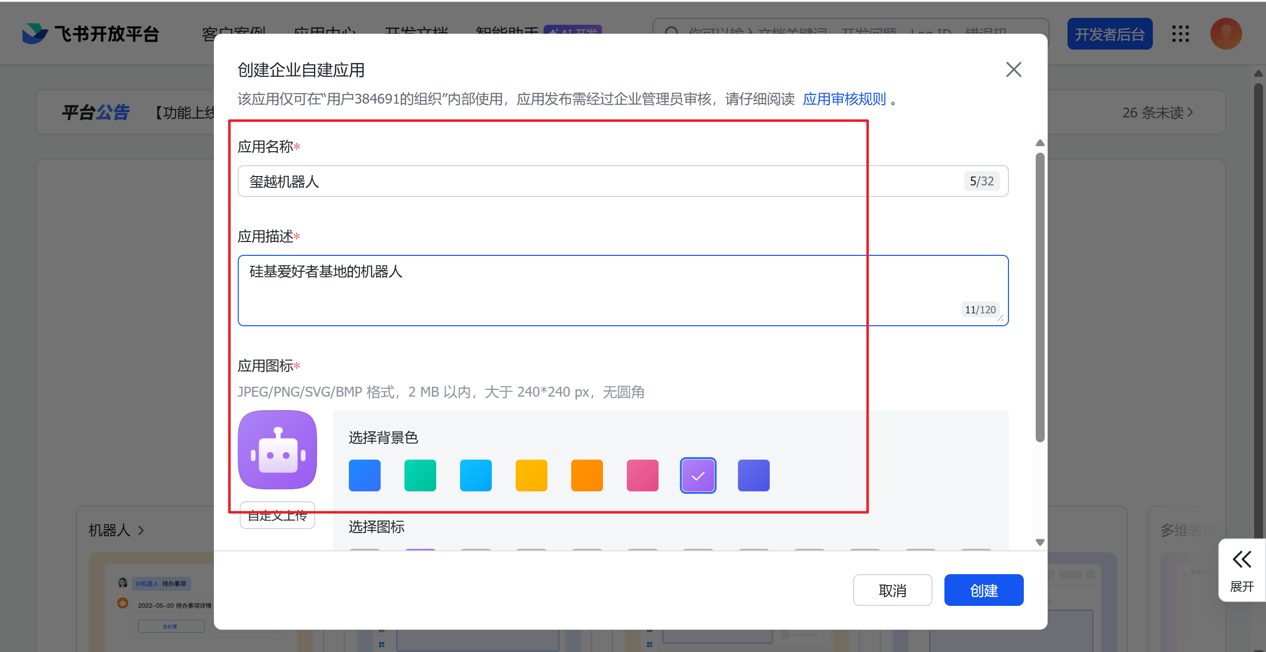Close the create enterprise app dialog
The width and height of the screenshot is (1266, 652).
[x=1013, y=69]
